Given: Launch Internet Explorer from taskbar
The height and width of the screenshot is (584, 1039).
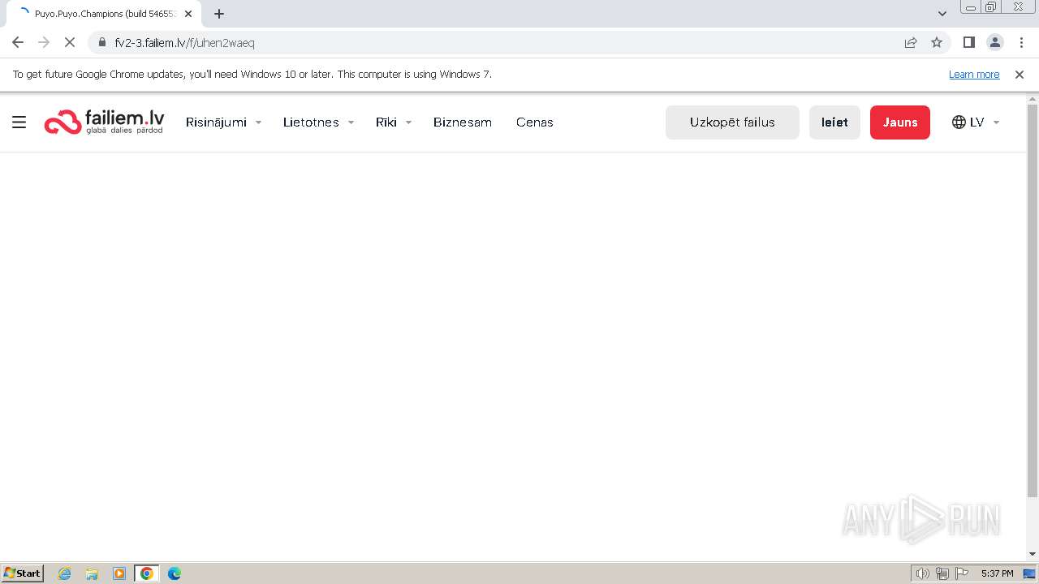Looking at the screenshot, I should point(64,573).
